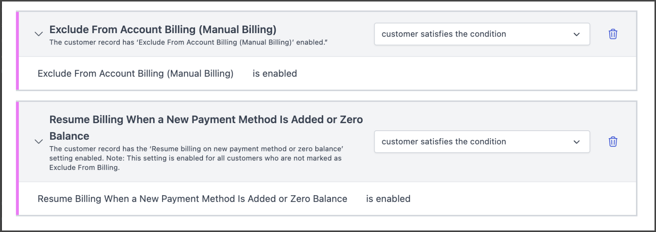Delete the Resume Billing condition via trash icon

613,142
